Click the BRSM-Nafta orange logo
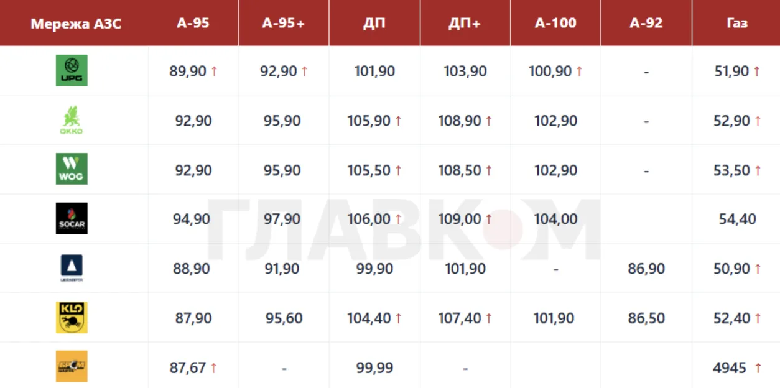Image resolution: width=780 pixels, height=388 pixels. 72,367
